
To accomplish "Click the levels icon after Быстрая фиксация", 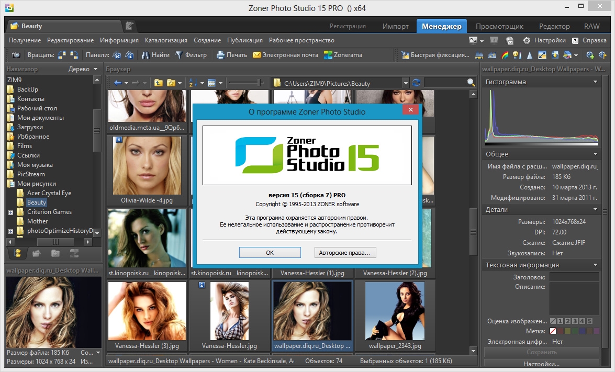I will click(x=479, y=55).
